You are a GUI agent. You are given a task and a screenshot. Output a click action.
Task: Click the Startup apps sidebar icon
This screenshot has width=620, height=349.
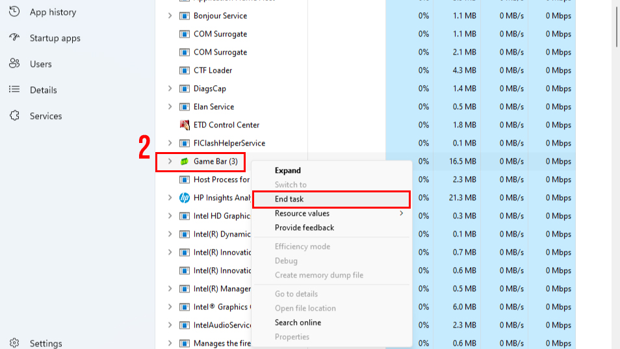14,38
